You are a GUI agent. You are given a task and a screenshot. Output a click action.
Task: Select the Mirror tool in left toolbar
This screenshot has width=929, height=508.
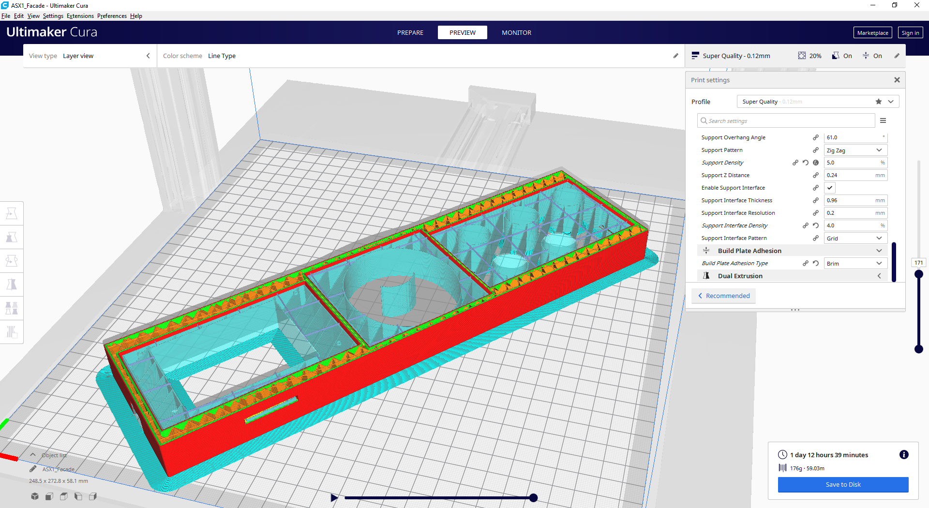pos(12,284)
